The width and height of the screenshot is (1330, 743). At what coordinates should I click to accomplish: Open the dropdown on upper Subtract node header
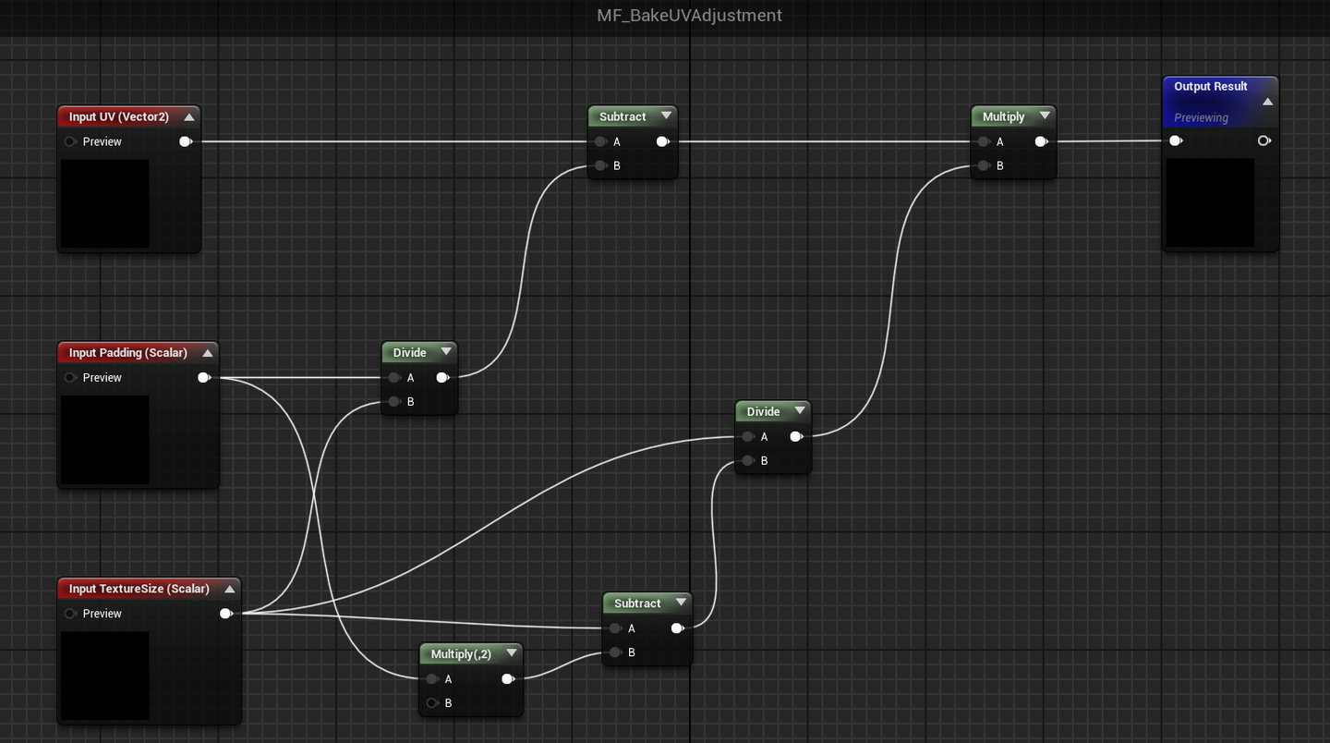[x=666, y=116]
